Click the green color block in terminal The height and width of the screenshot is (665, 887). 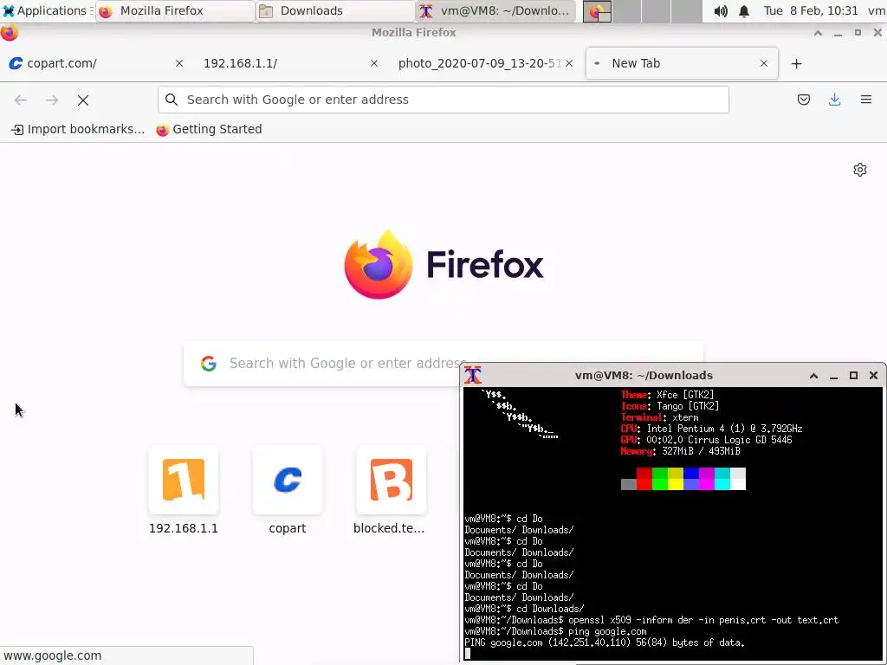(659, 478)
